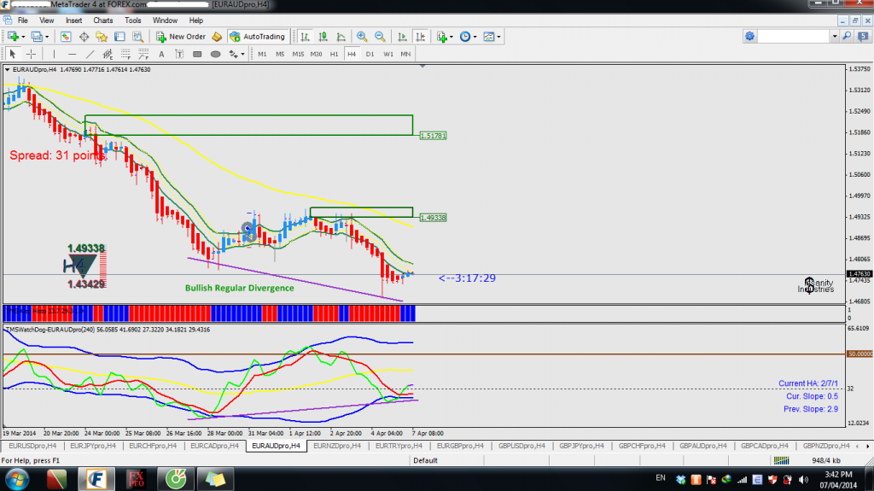Select the Fibonacci retracement tool

pos(126,54)
